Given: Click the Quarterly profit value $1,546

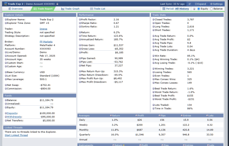Looking at the screenshot, I should (140, 135).
